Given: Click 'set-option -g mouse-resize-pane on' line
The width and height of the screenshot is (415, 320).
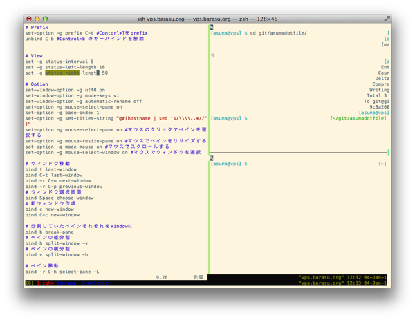Looking at the screenshot, I should (x=116, y=141).
